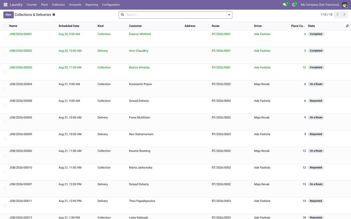Tick checkbox for JOB/2026/00009
The width and height of the screenshot is (351, 219).
point(5,139)
